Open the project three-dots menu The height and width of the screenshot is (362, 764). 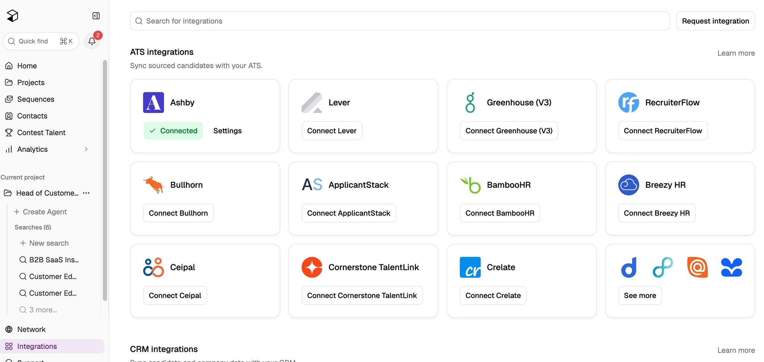pyautogui.click(x=86, y=193)
